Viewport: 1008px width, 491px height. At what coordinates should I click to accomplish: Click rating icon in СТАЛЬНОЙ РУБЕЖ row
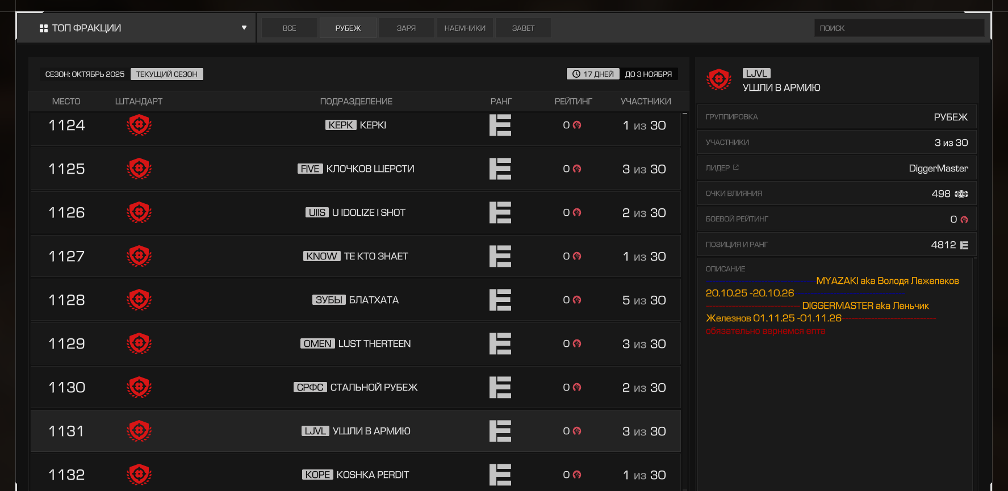coord(577,388)
